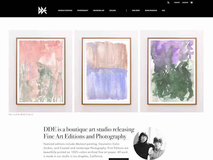Image resolution: width=213 pixels, height=160 pixels.
Task: Click the DDE logo in the header
Action: (x=43, y=10)
